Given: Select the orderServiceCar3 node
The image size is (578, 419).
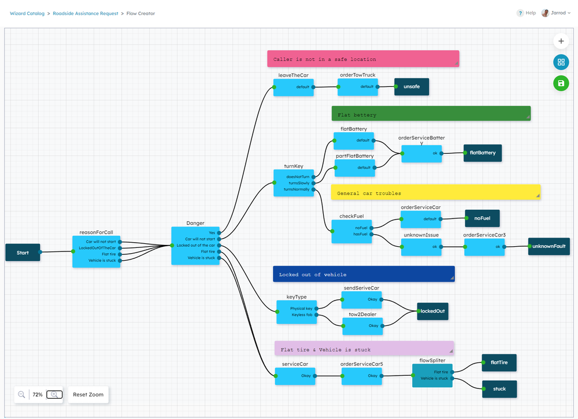Looking at the screenshot, I should tap(484, 247).
